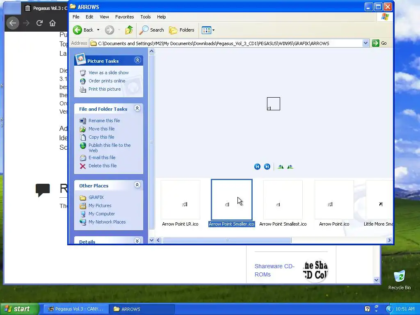Click the red X Delete this file icon
Image resolution: width=420 pixels, height=315 pixels.
click(83, 166)
